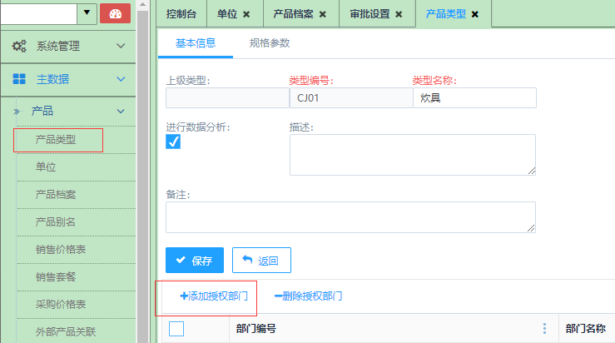Screen dimensions: 615x343
Task: Tick the select-all checkbox in table header
Action: point(176,329)
